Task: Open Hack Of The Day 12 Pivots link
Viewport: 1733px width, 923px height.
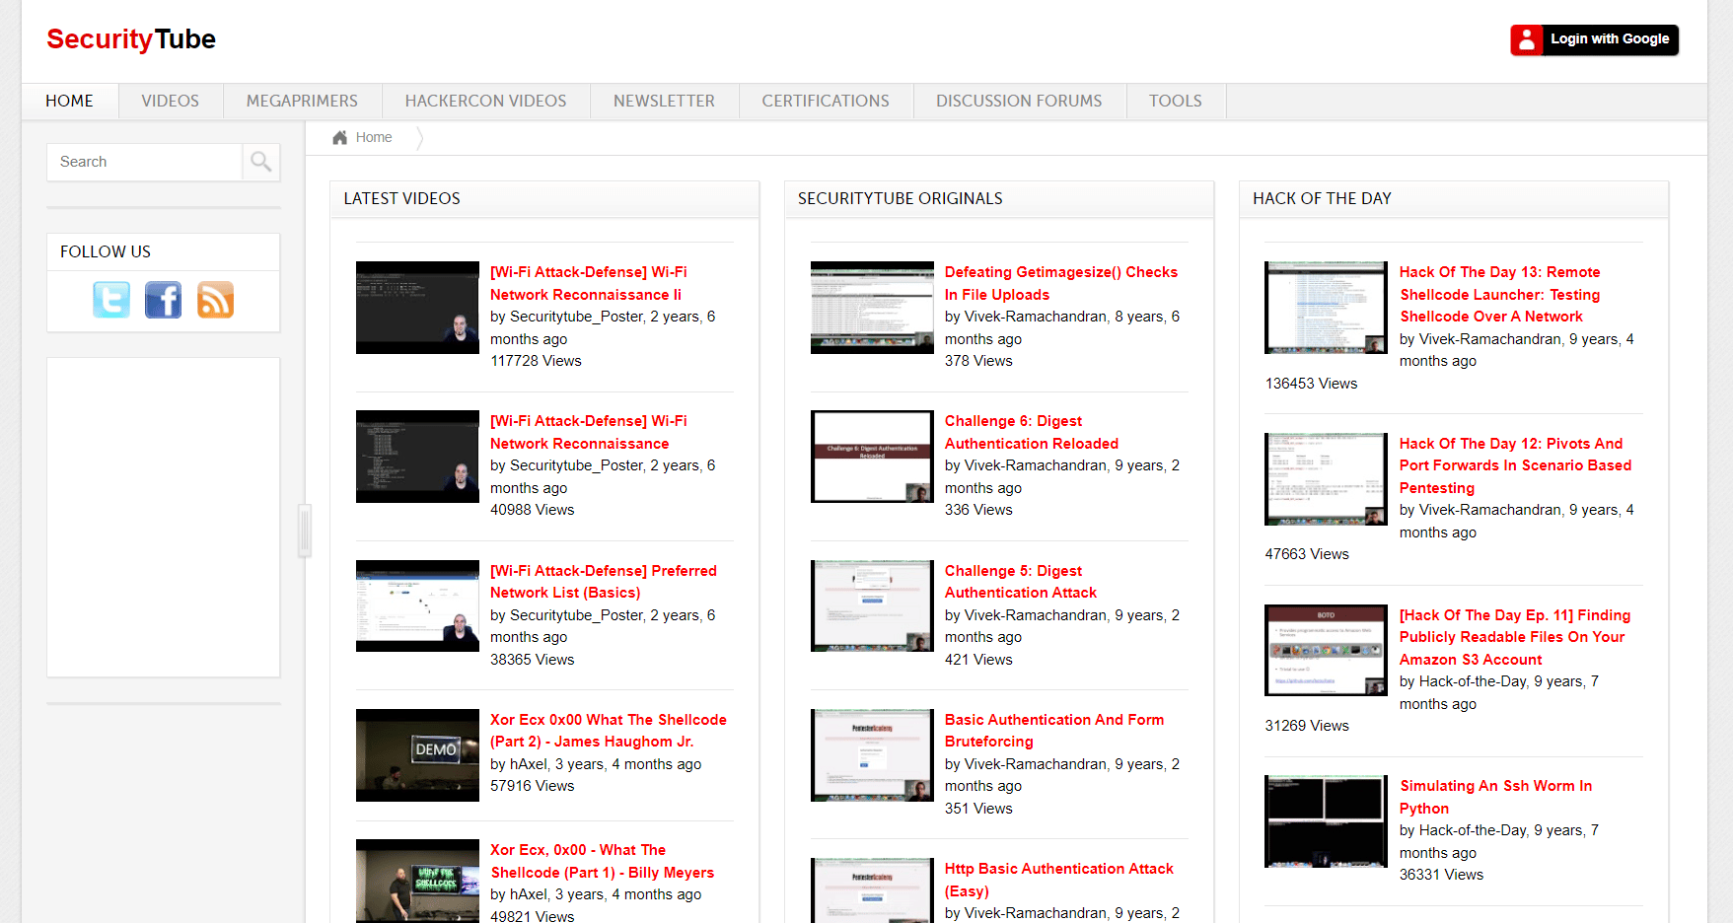Action: click(x=1516, y=465)
